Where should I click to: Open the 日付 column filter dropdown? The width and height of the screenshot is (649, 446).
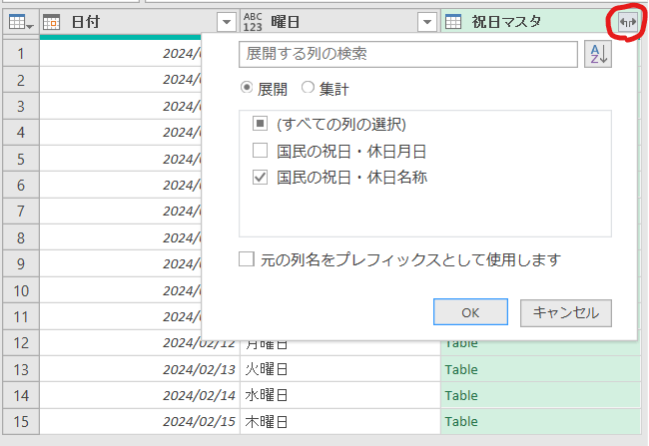(227, 21)
